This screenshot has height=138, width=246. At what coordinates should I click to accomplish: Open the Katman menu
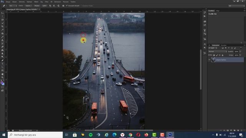pyautogui.click(x=29, y=2)
